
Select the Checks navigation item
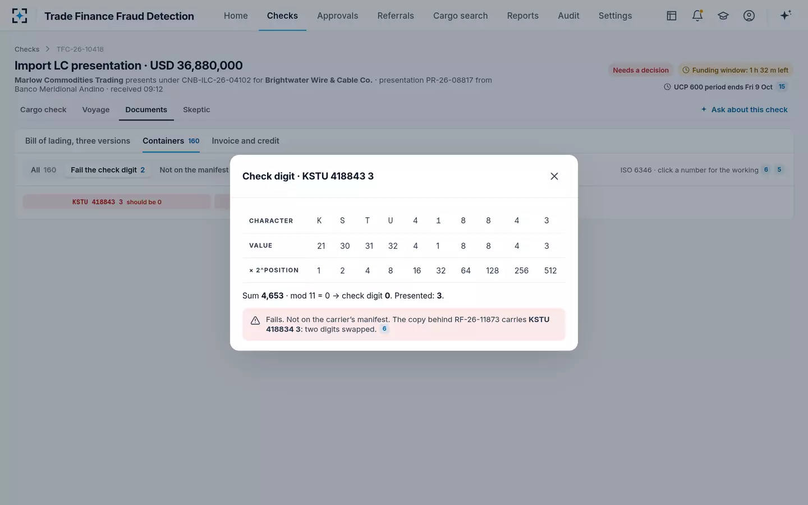click(x=282, y=16)
